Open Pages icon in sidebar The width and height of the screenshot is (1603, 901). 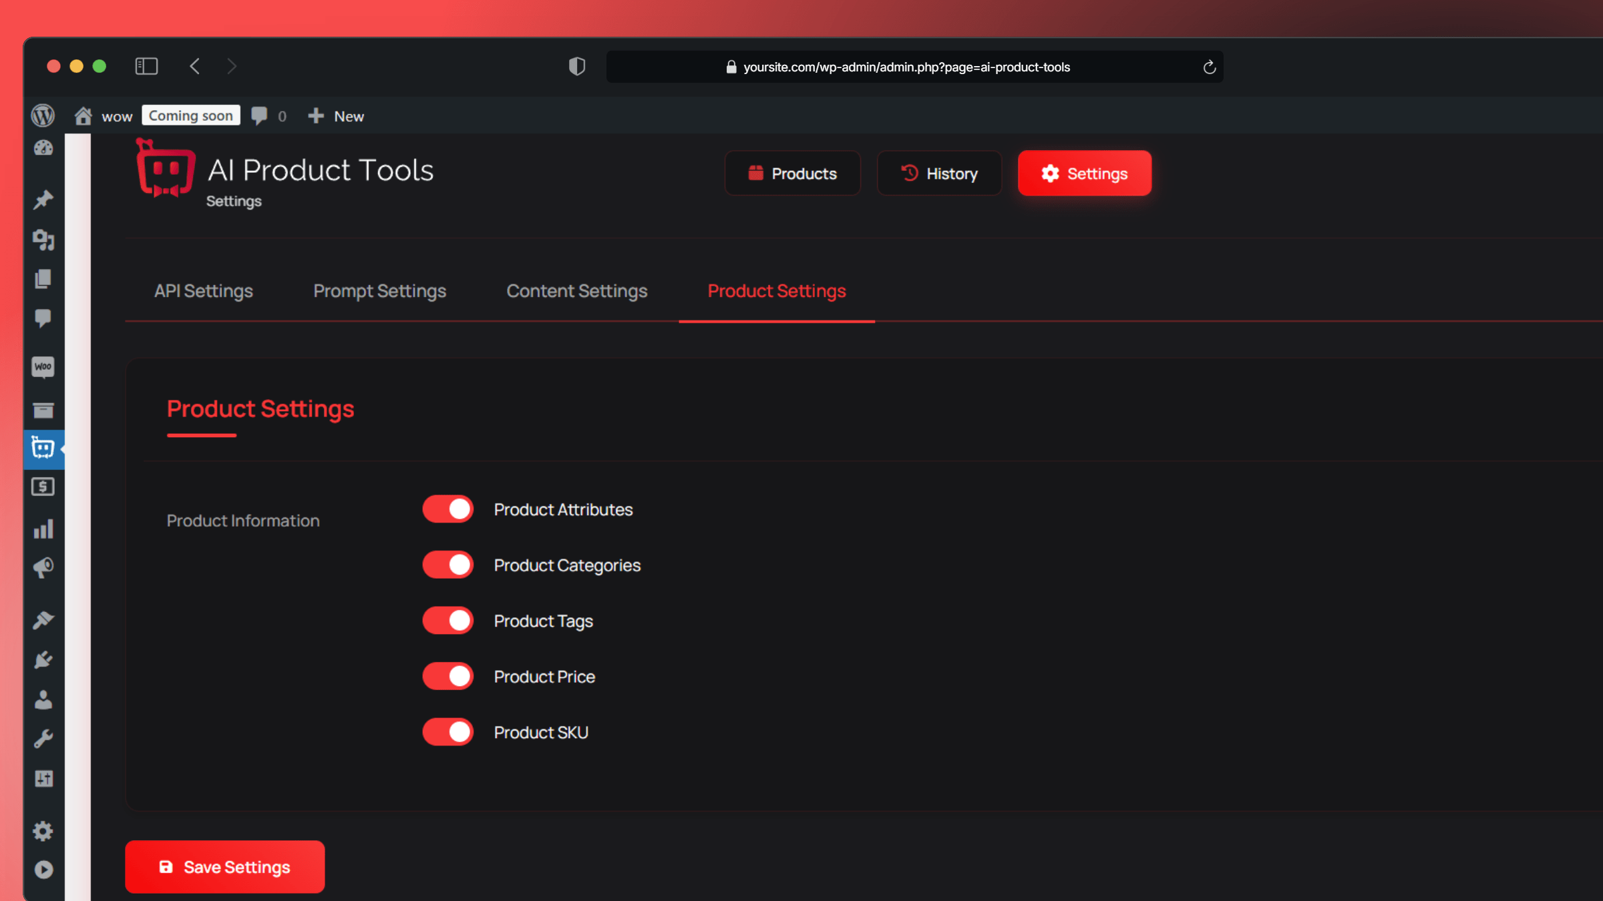43,278
